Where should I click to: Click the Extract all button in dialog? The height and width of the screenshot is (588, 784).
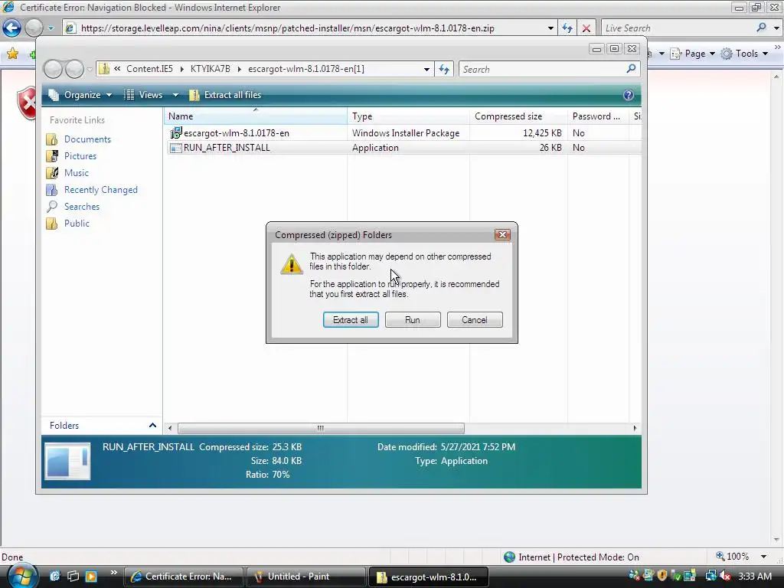351,320
